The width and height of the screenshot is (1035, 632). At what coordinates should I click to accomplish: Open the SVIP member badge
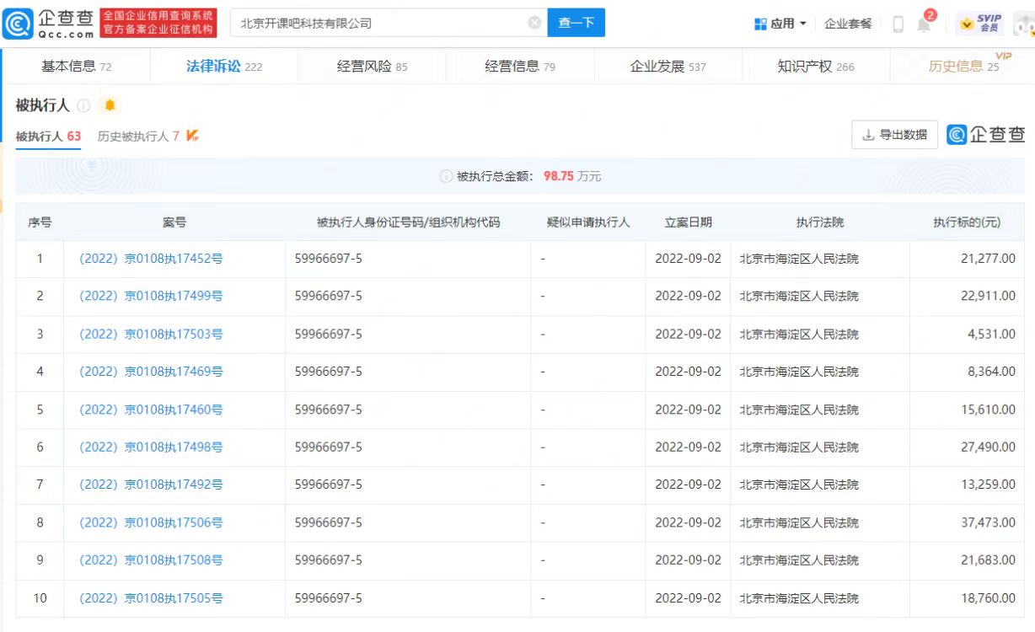[980, 24]
